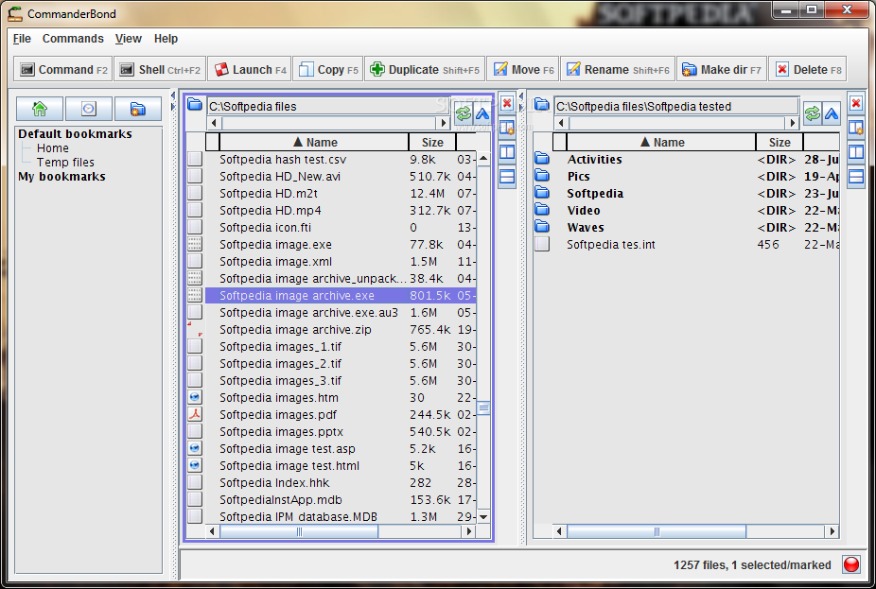Screen dimensions: 876x589
Task: Click the green Home icon in bookmarks panel
Action: pos(40,109)
